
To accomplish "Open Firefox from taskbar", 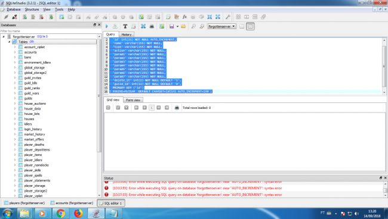I will pyautogui.click(x=78, y=213).
